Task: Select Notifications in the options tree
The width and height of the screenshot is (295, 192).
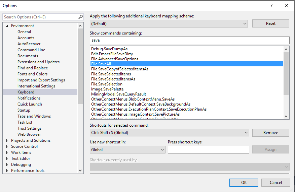Action: click(x=29, y=98)
